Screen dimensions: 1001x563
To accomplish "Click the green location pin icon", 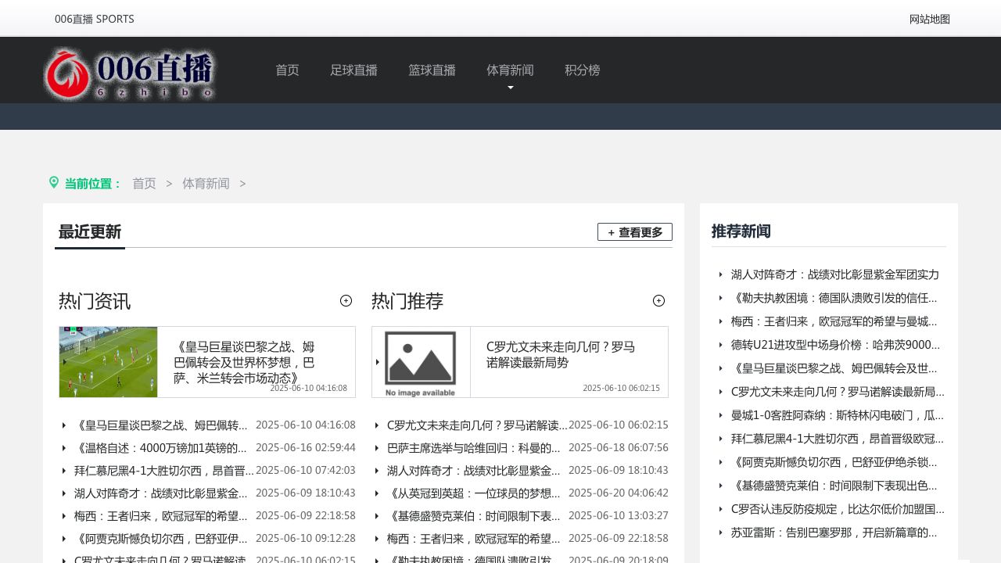I will (54, 182).
